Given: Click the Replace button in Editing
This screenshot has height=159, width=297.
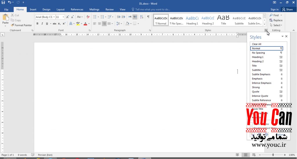Looking at the screenshot, I should point(276,20).
